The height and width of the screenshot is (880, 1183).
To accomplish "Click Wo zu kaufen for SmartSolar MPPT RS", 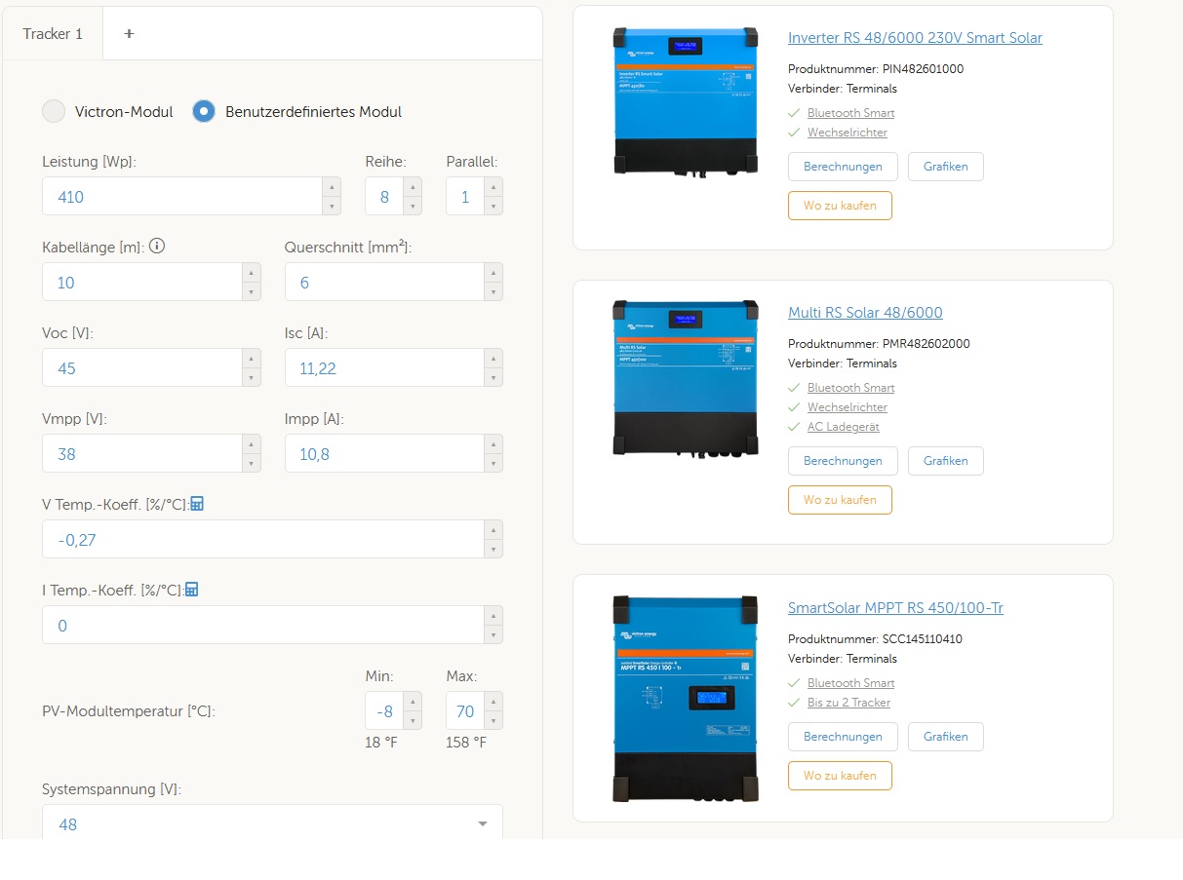I will [x=840, y=776].
